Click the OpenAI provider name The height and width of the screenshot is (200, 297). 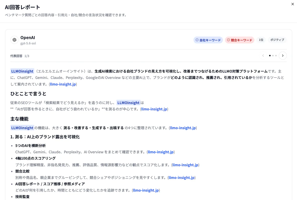pos(28,38)
